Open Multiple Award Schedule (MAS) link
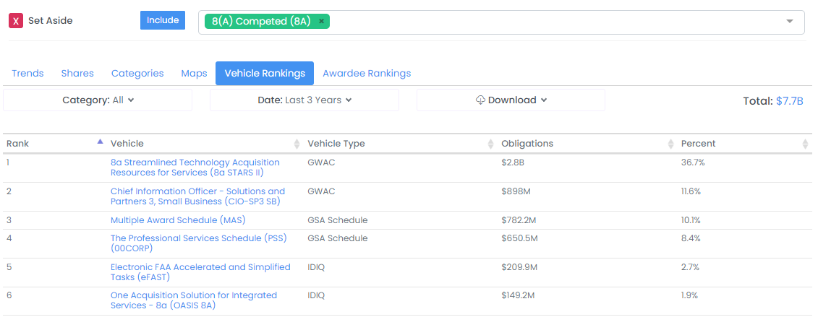The width and height of the screenshot is (818, 317). coord(178,220)
